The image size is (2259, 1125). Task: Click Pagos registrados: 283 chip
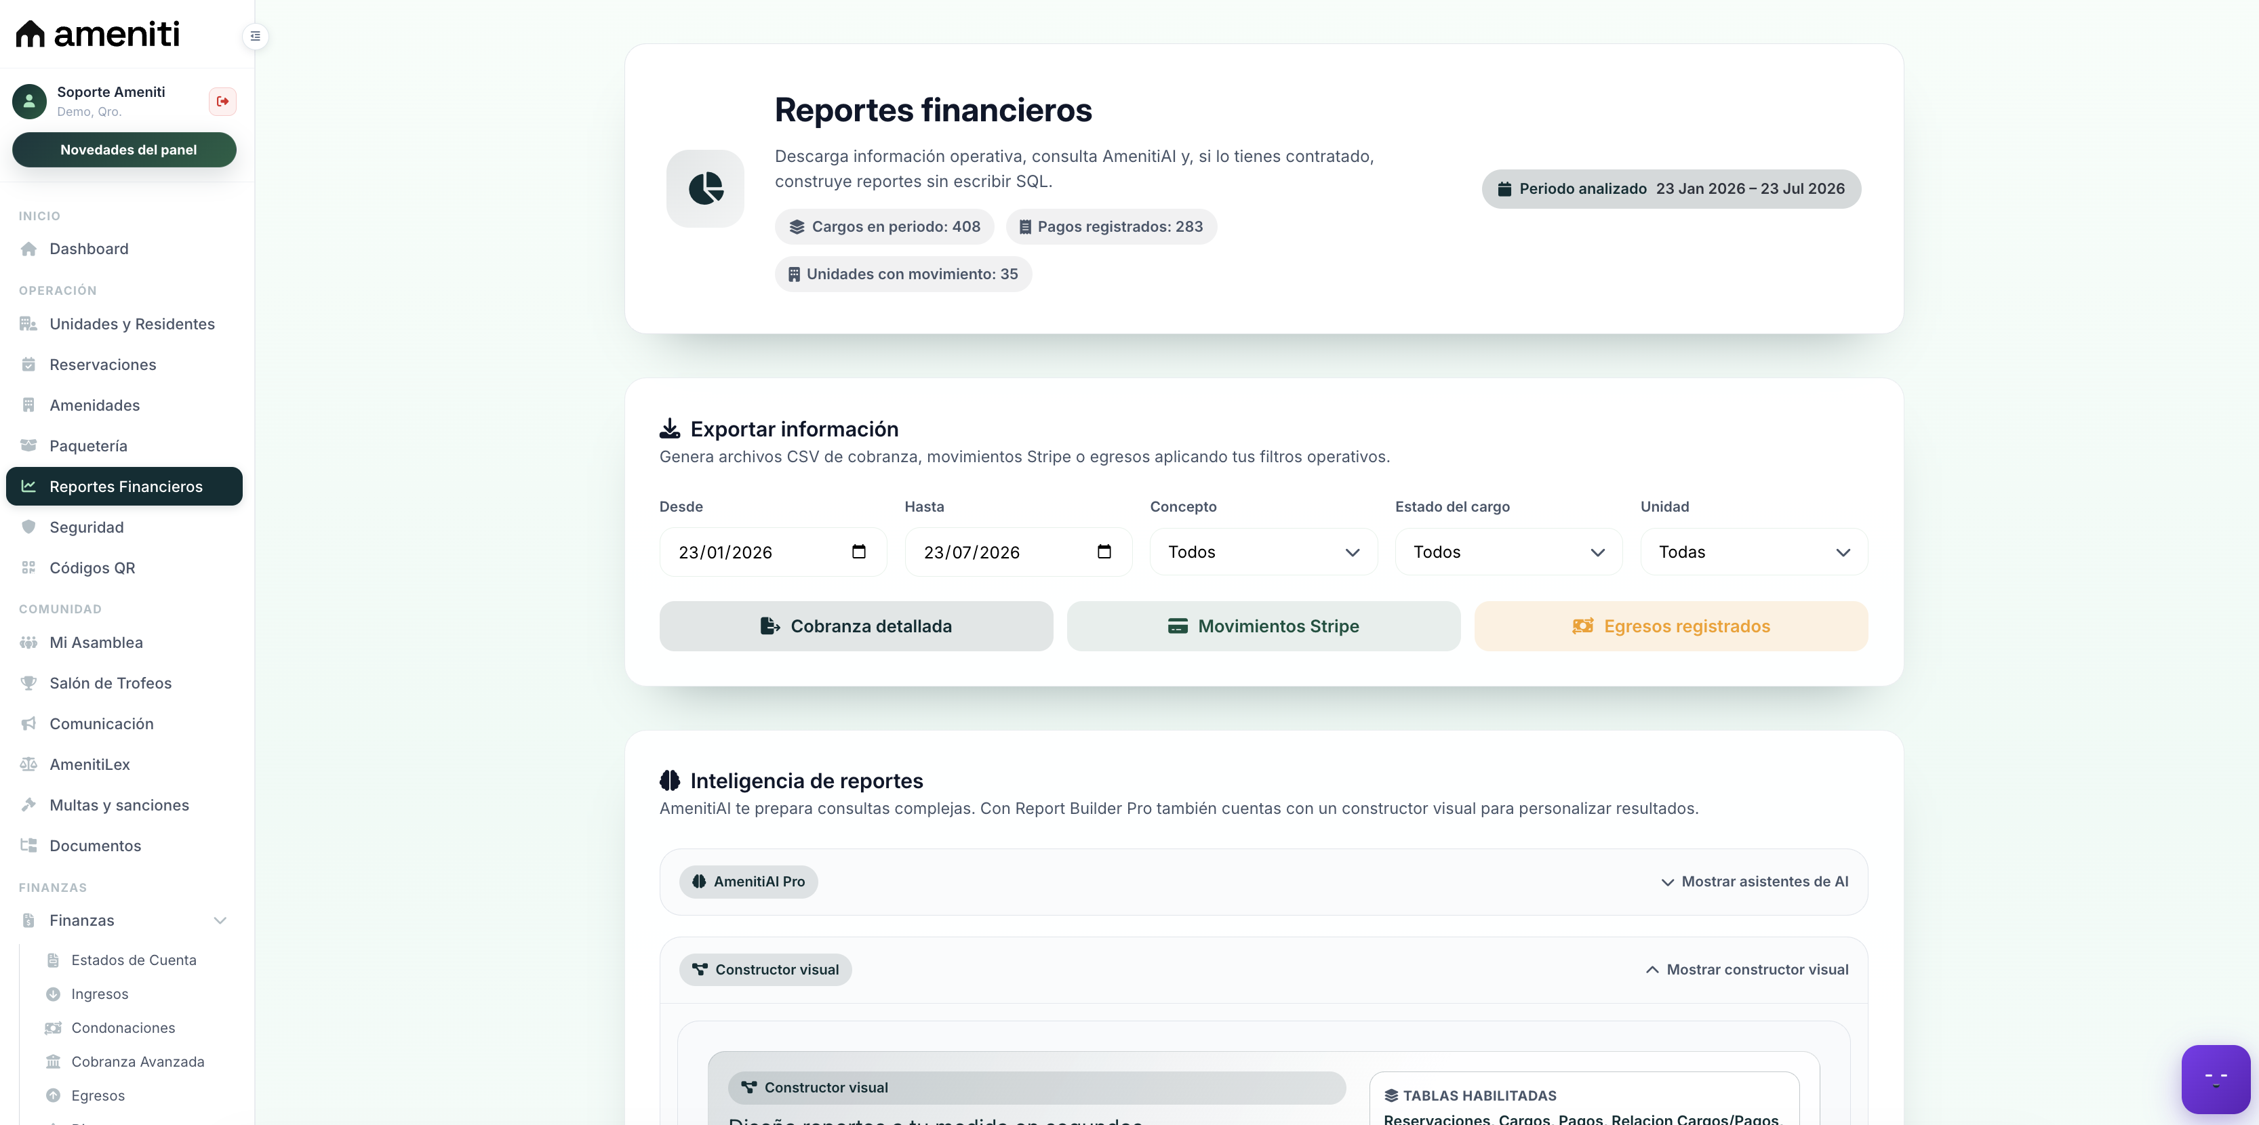coord(1111,226)
